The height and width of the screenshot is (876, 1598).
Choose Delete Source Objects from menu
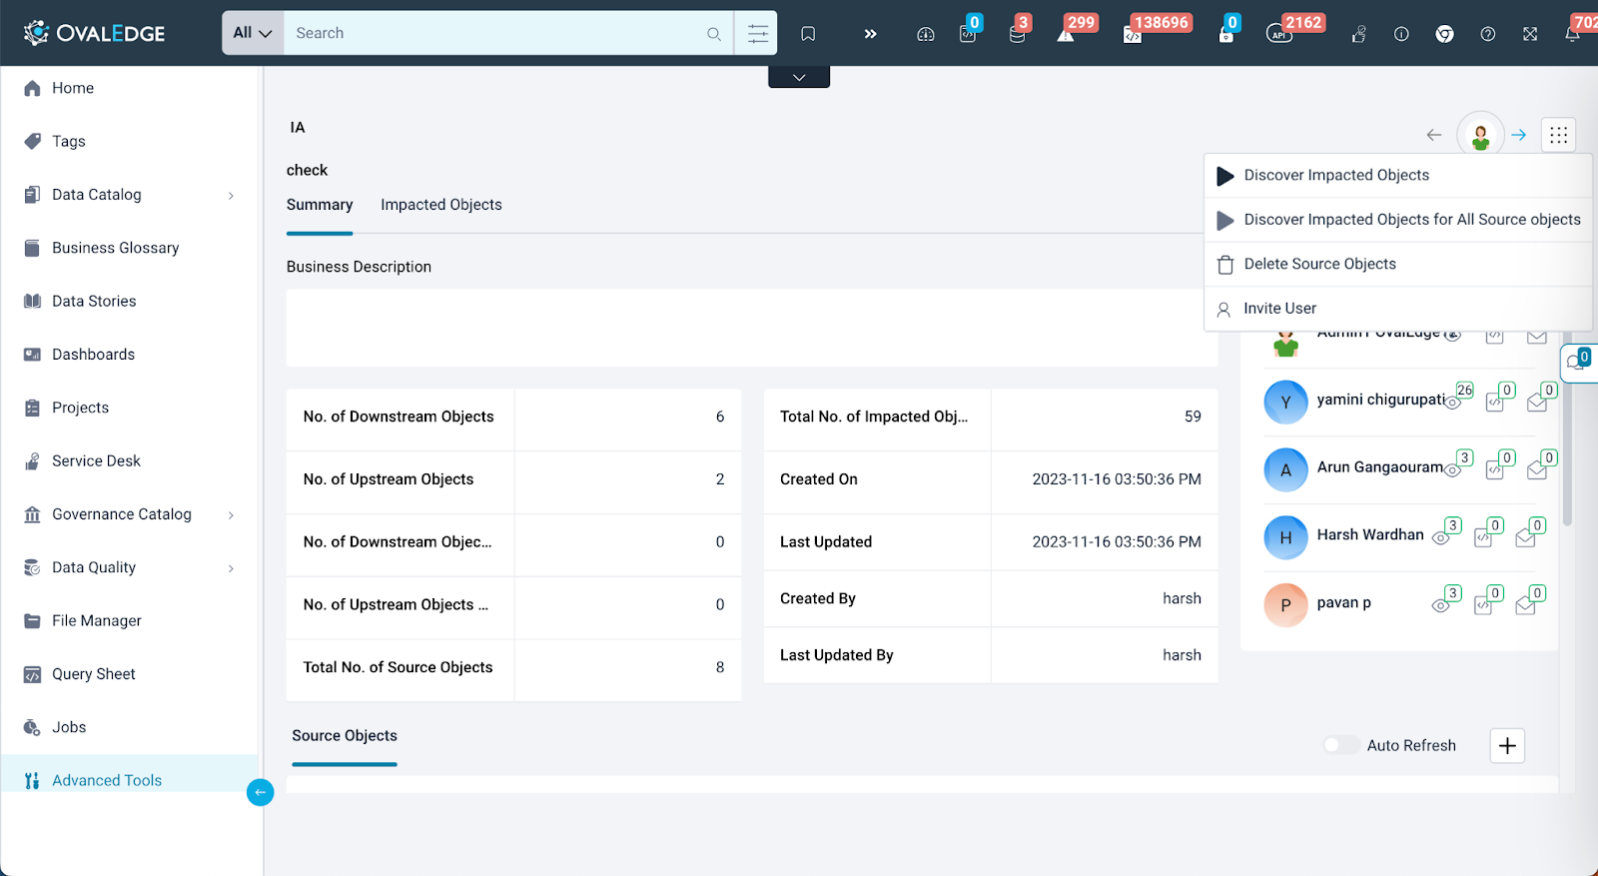click(1398, 264)
